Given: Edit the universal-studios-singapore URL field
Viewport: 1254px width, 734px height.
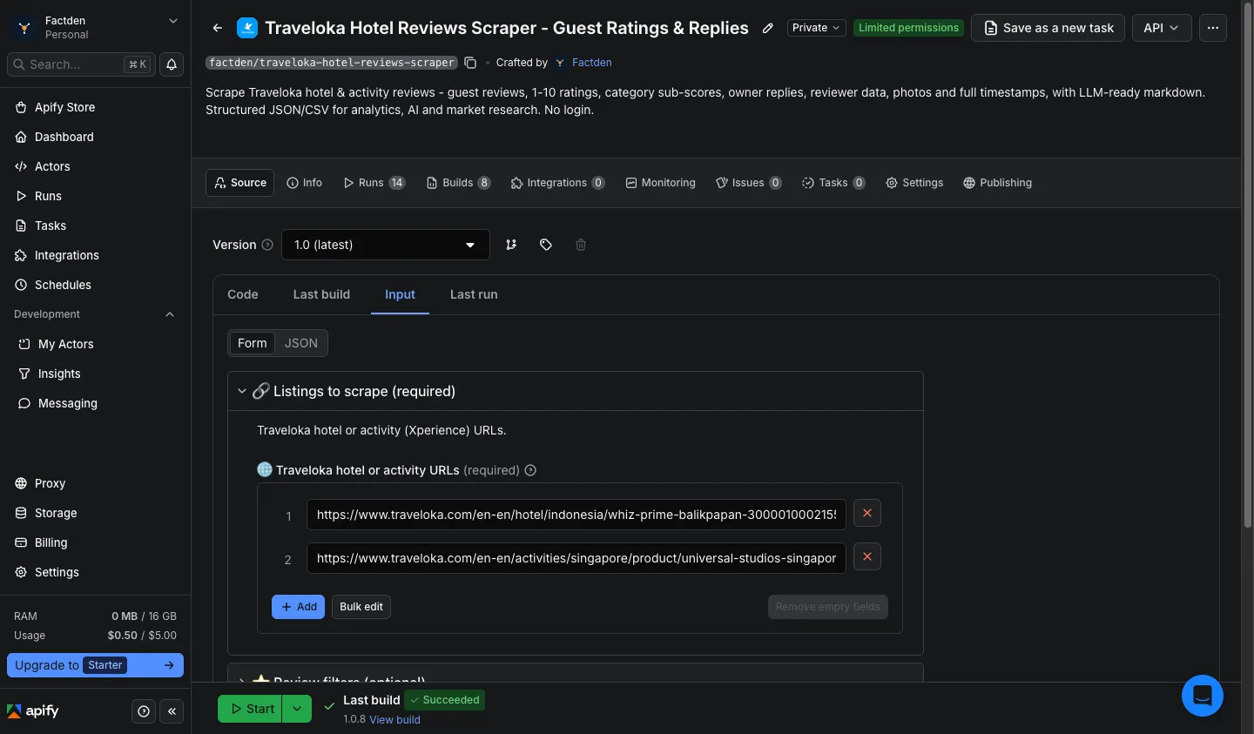Looking at the screenshot, I should coord(576,558).
